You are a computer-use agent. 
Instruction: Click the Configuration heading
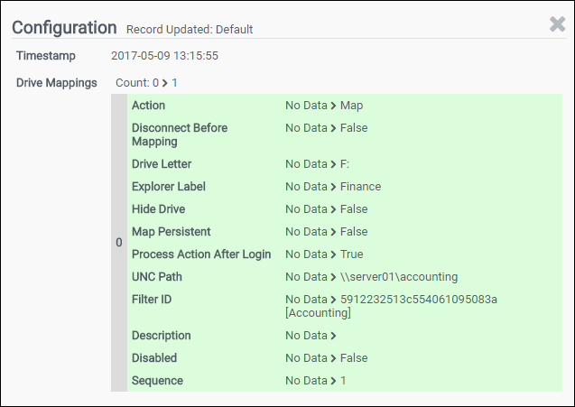click(64, 28)
